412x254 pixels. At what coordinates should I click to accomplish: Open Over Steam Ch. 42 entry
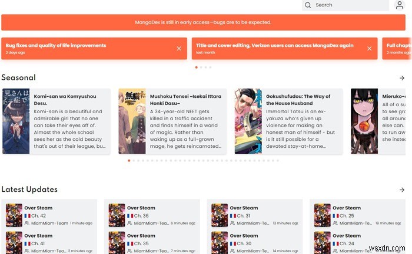(x=49, y=215)
